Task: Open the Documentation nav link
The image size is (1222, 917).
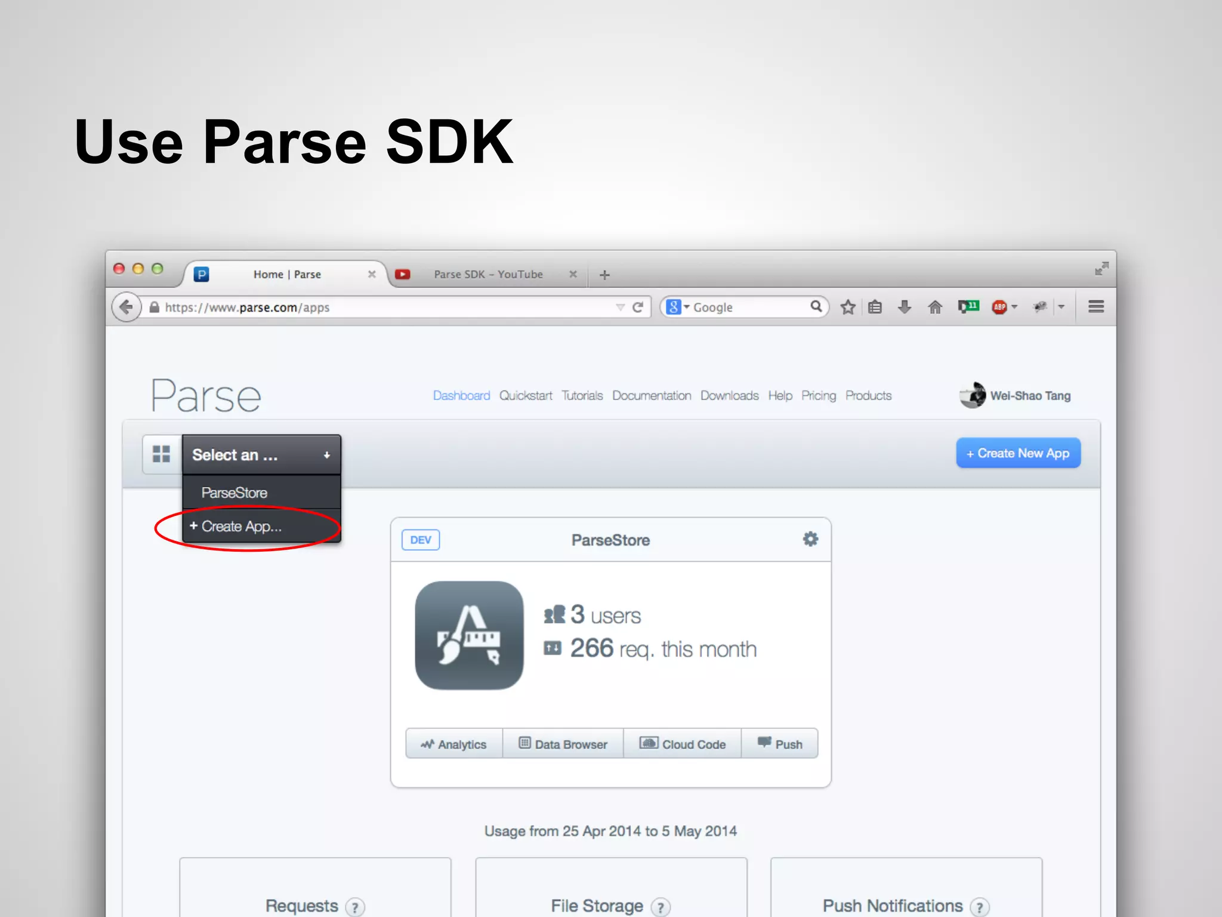Action: (652, 396)
